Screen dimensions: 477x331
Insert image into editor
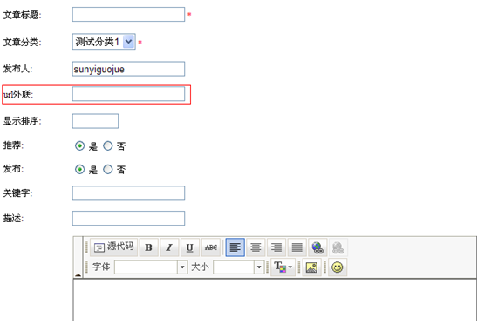pos(311,267)
